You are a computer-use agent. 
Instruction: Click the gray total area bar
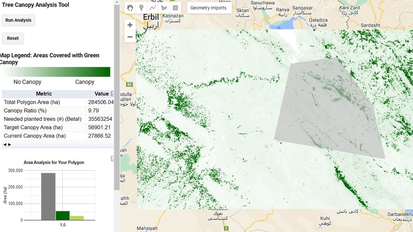coord(48,196)
